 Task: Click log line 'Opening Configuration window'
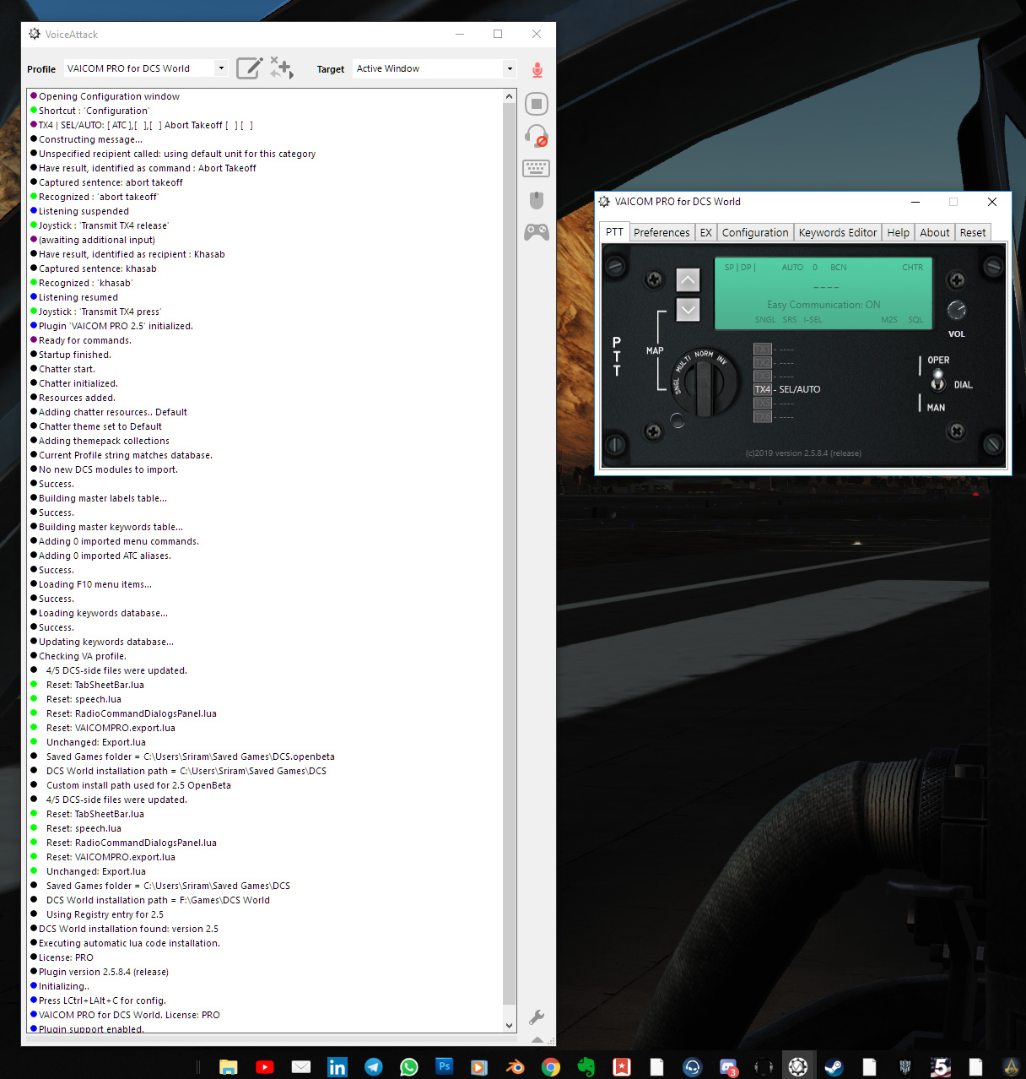coord(109,96)
